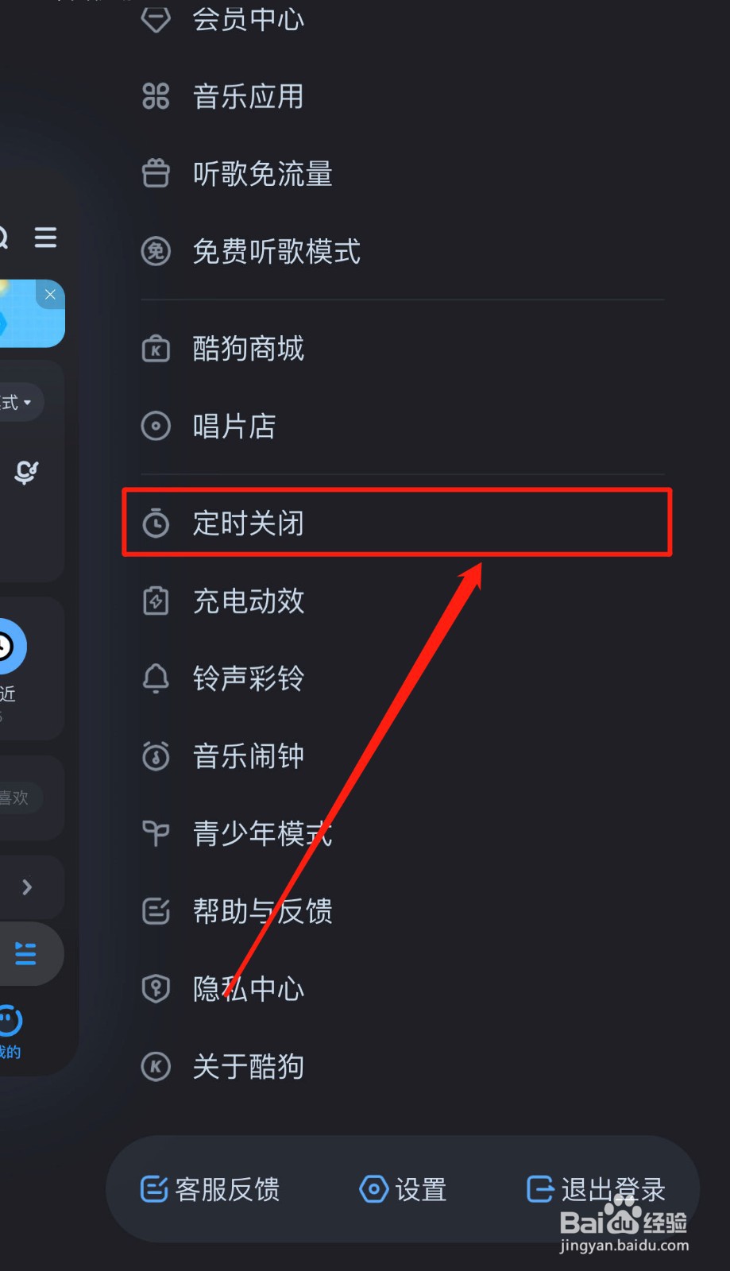The image size is (730, 1271).
Task: Click the 隐私中心 shield icon
Action: click(156, 989)
